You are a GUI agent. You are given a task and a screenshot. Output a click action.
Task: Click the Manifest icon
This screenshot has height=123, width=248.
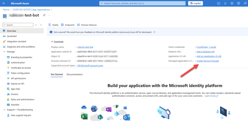point(8,105)
